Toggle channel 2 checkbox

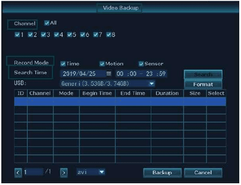click(x=30, y=35)
